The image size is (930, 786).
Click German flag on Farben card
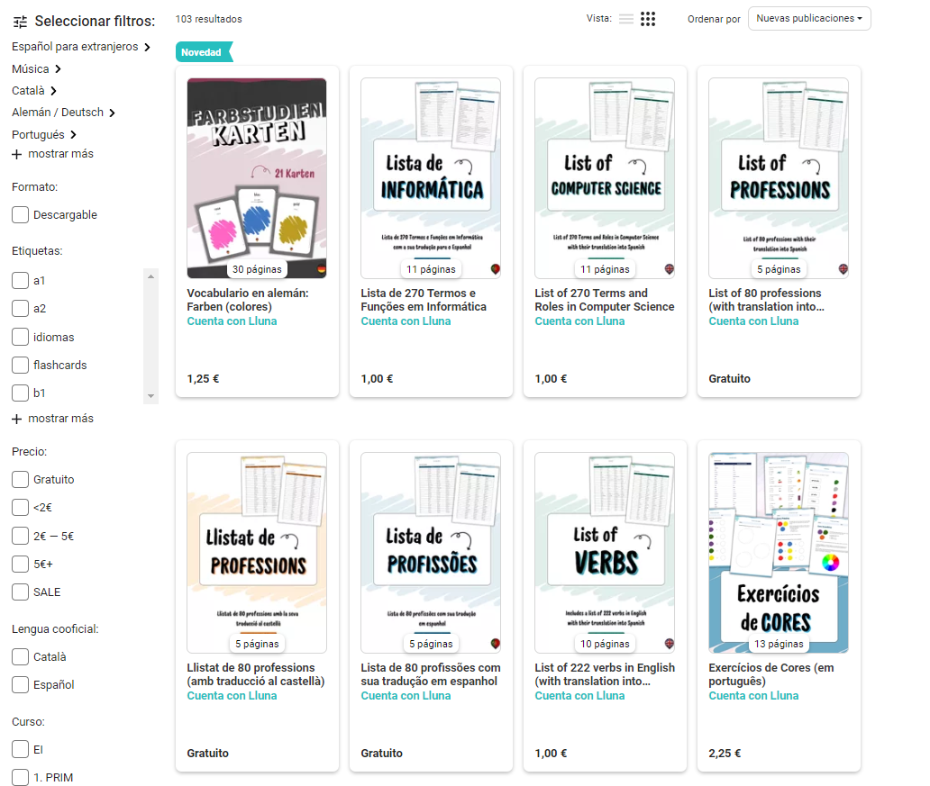pos(322,269)
